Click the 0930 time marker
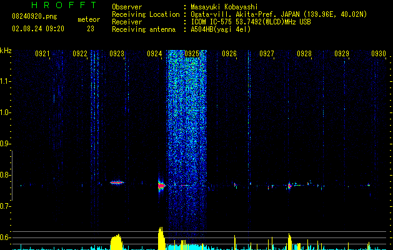The image size is (393, 250). 379,54
